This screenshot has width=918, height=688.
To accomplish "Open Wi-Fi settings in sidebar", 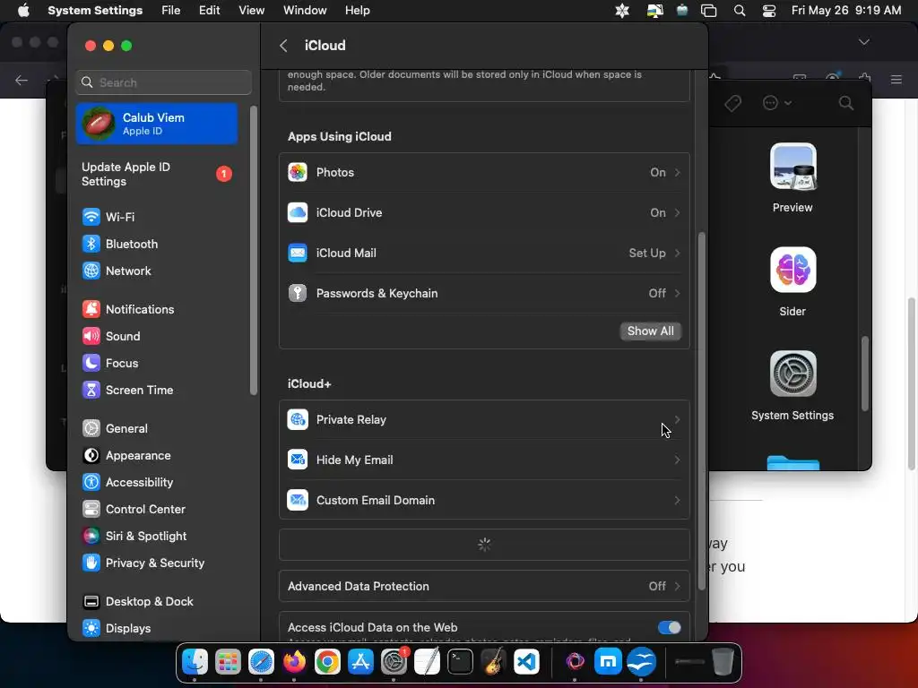I will (x=157, y=217).
